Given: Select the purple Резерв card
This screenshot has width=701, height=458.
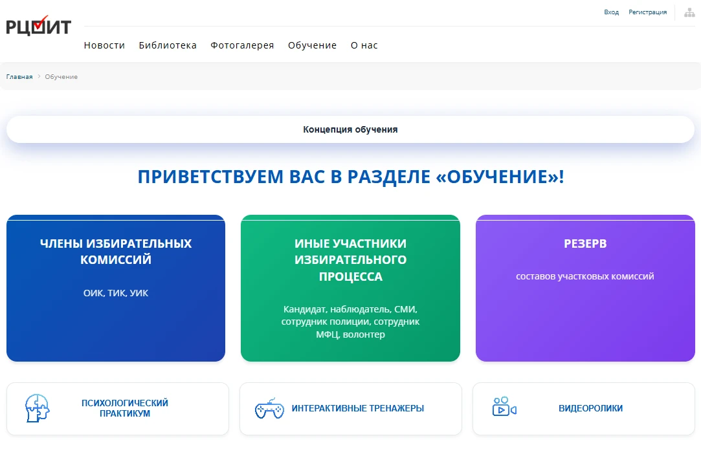Looking at the screenshot, I should pos(584,288).
